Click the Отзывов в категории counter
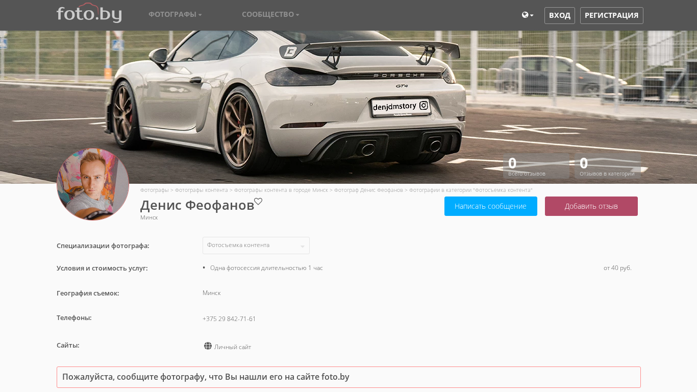The image size is (697, 392). 608,166
